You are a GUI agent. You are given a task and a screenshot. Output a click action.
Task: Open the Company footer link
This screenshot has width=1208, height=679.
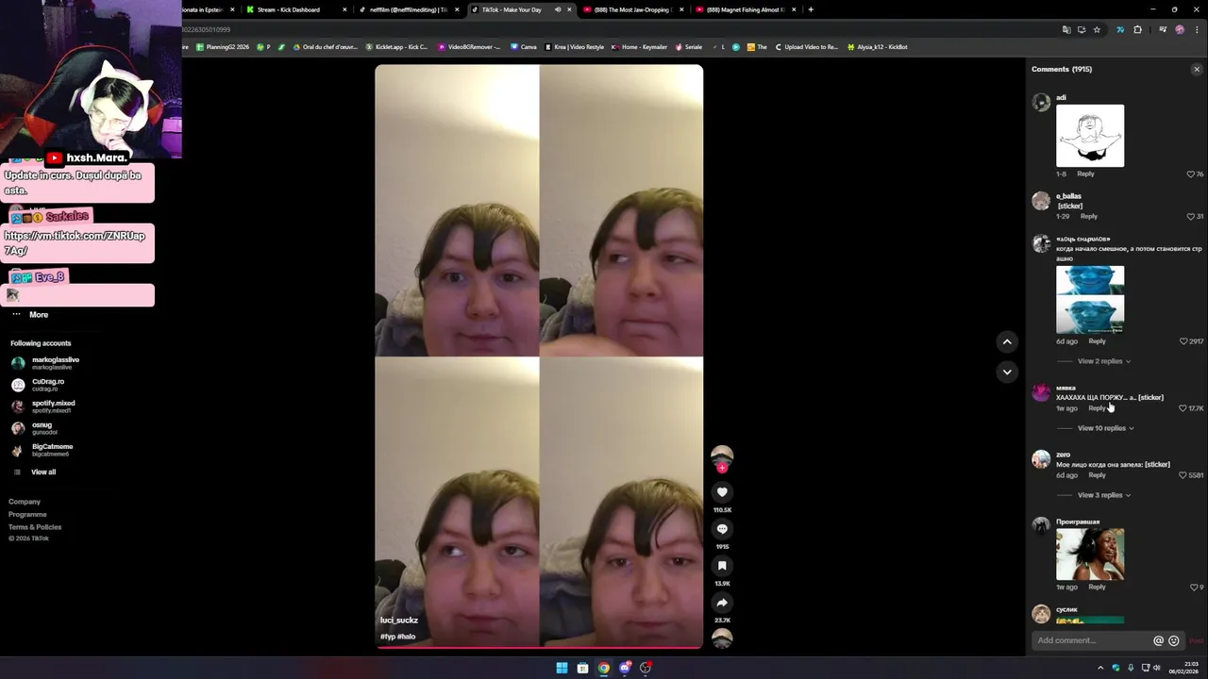pyautogui.click(x=25, y=502)
